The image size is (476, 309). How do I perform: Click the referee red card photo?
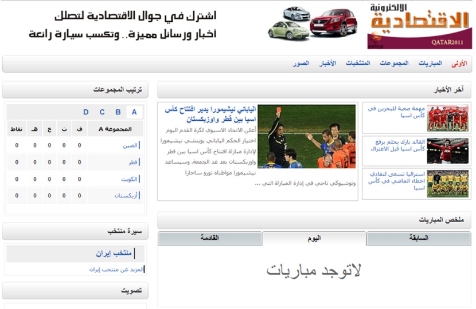pos(307,136)
